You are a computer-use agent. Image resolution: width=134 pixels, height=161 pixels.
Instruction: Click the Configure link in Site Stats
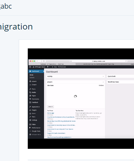101,85
